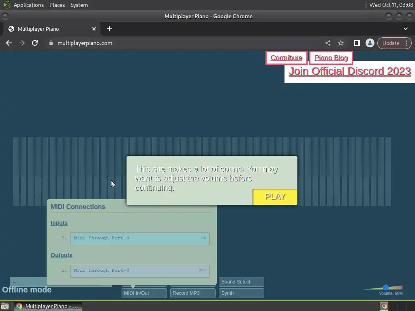Open the Synth button
The width and height of the screenshot is (415, 311).
(242, 293)
